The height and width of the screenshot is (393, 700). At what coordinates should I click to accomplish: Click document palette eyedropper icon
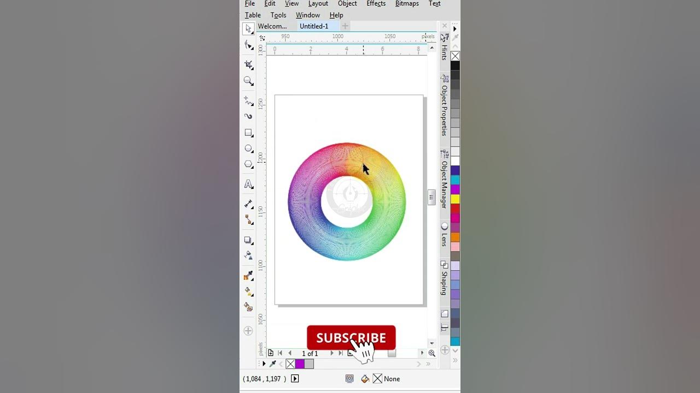pos(273,364)
